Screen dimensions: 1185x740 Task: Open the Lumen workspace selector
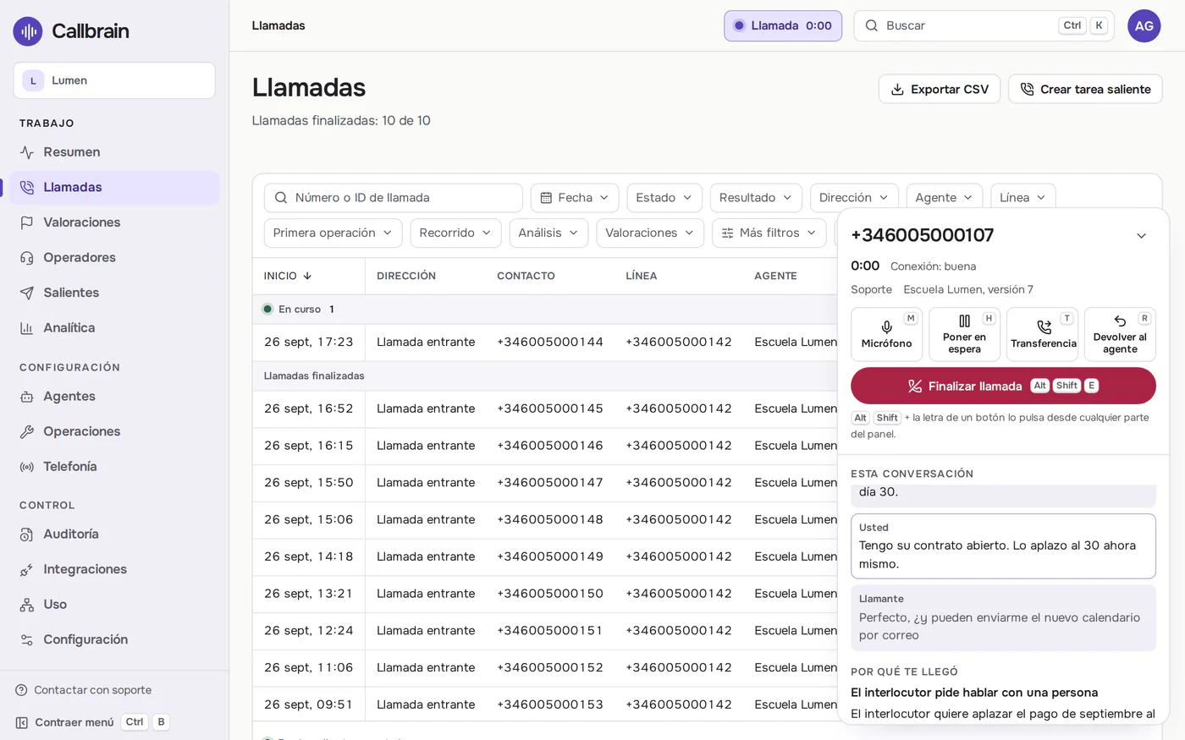(x=114, y=80)
